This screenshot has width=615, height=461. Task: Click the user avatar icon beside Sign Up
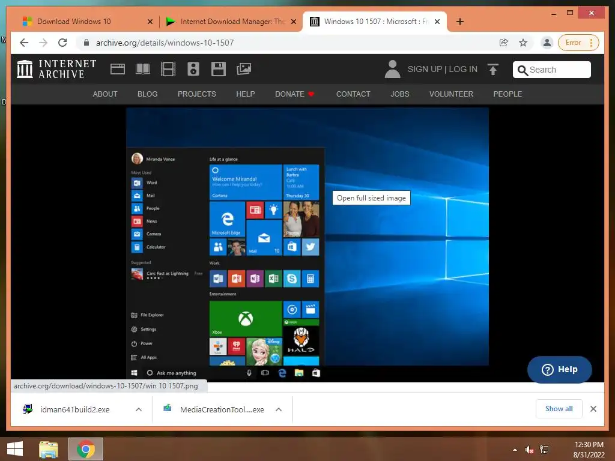coord(392,69)
